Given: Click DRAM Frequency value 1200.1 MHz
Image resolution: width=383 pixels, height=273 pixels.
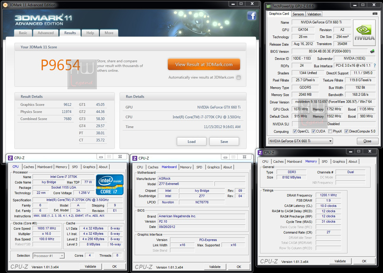Looking at the screenshot, I should 328,195.
